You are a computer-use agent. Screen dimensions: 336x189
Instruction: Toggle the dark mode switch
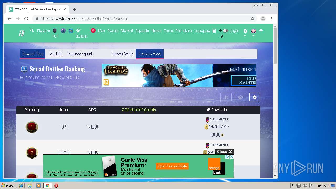pyautogui.click(x=225, y=31)
